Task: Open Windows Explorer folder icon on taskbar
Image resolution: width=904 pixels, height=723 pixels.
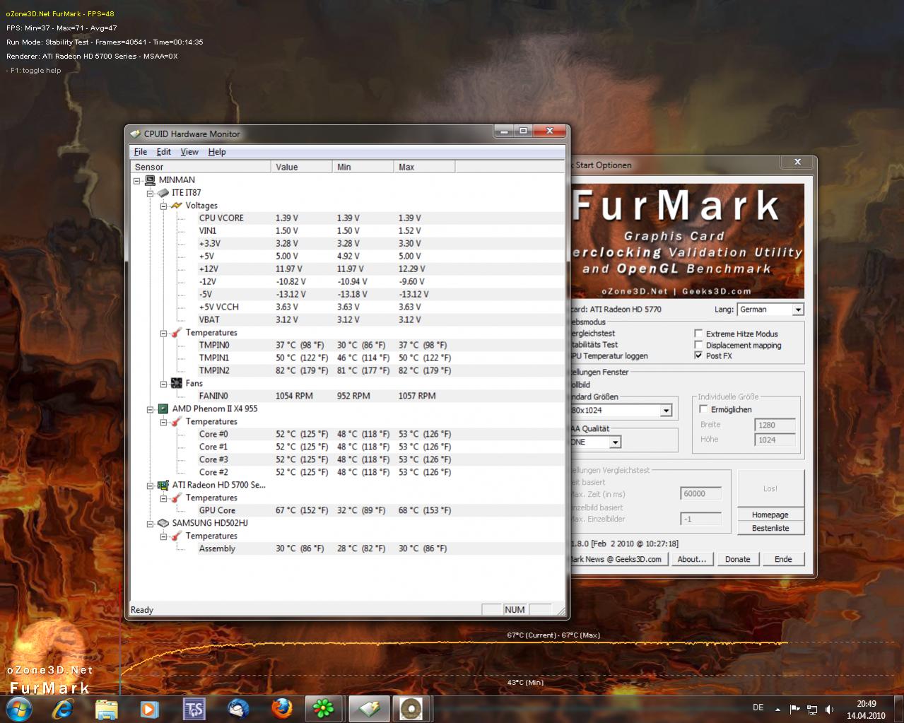Action: (106, 709)
